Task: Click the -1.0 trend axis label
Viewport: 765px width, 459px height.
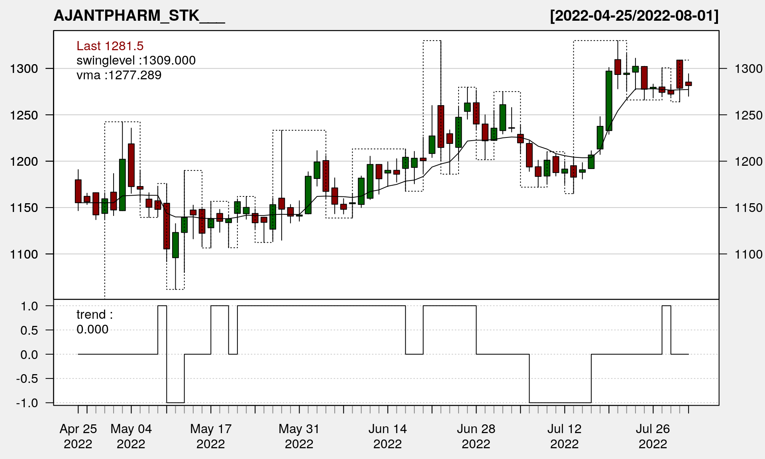Action: [x=27, y=403]
